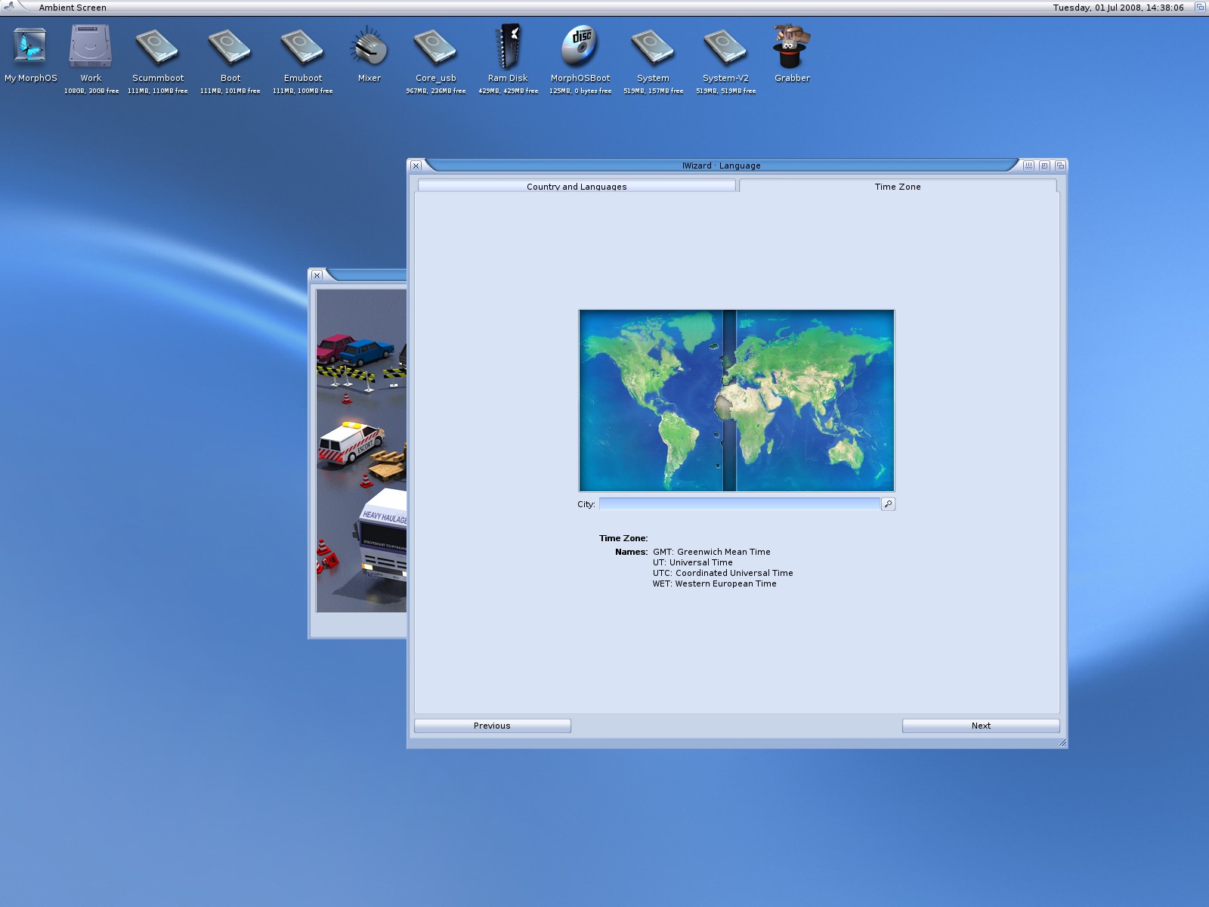
Task: Click the IWizard · Language title bar
Action: pyautogui.click(x=721, y=166)
